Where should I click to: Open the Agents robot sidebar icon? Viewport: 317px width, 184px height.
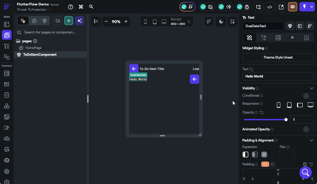tap(7, 160)
